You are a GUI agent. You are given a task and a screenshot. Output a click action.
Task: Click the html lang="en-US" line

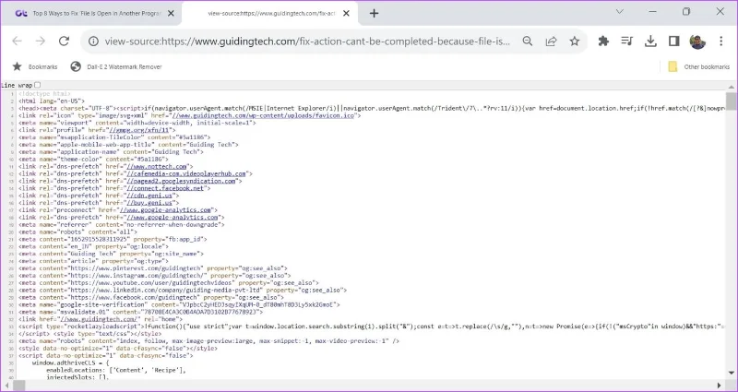pyautogui.click(x=52, y=101)
